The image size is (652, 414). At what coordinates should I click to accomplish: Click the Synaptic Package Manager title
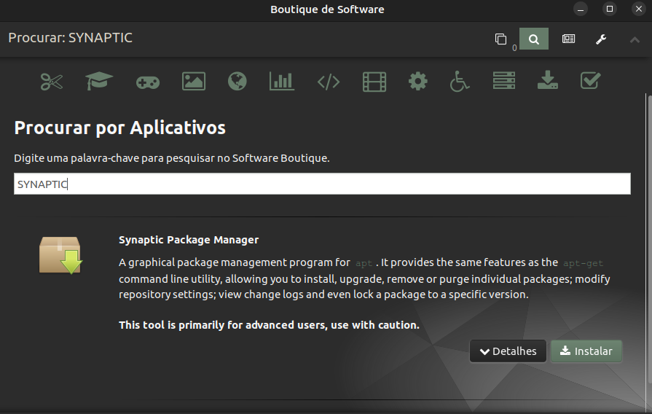(x=189, y=240)
